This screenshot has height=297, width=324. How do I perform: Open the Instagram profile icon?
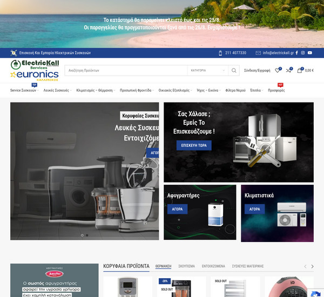click(303, 53)
